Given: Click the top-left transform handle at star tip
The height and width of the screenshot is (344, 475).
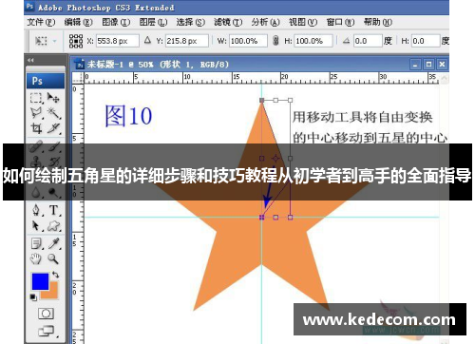Looking at the screenshot, I should 261,100.
